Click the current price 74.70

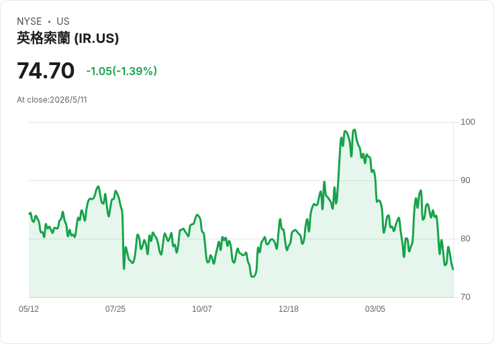(x=46, y=70)
